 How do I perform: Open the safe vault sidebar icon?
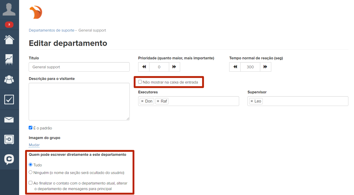pos(9,139)
